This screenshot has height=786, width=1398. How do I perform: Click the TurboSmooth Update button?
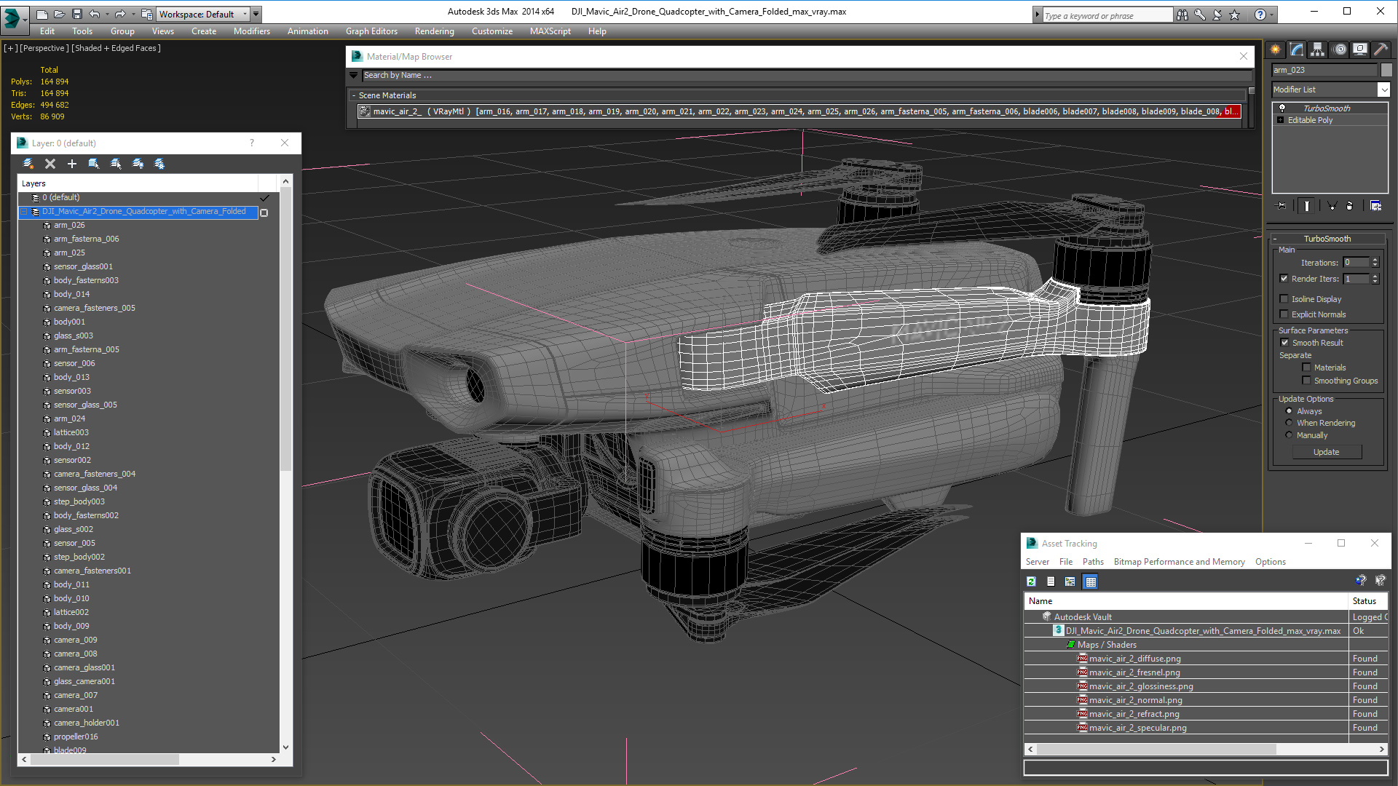[1326, 452]
